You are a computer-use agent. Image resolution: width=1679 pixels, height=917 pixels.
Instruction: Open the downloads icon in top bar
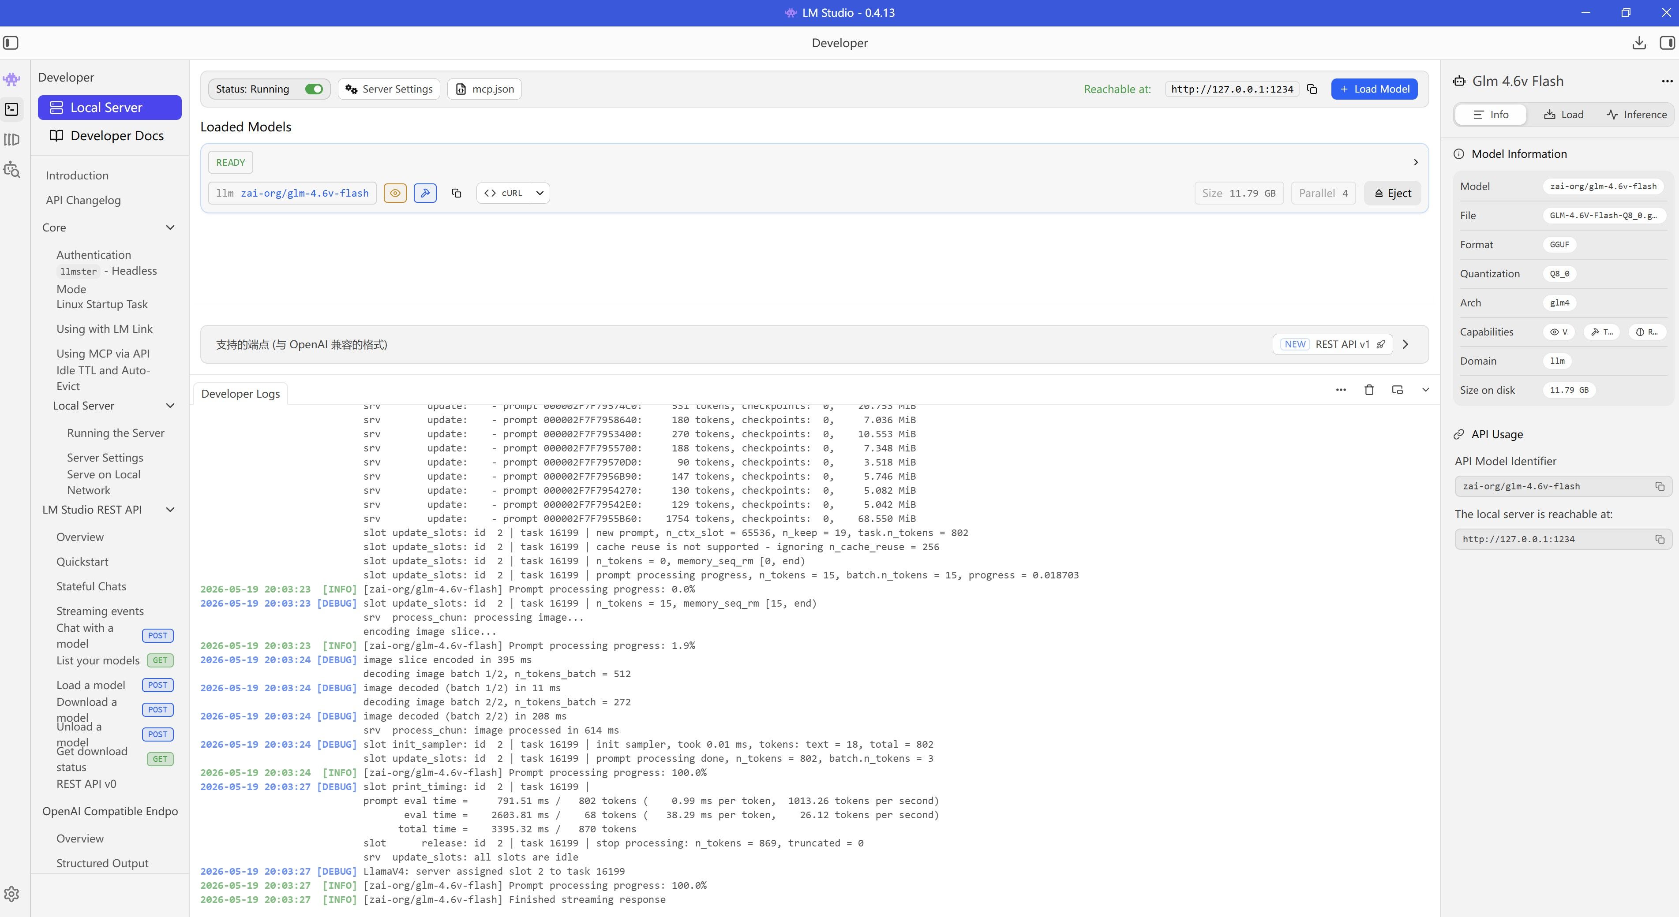point(1638,43)
